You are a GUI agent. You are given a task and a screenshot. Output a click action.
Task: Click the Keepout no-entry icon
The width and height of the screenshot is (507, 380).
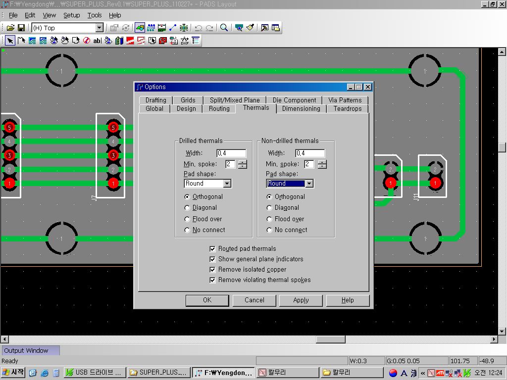[86, 41]
